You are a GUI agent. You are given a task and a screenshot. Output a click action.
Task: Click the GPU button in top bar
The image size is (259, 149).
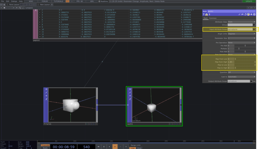92,1
